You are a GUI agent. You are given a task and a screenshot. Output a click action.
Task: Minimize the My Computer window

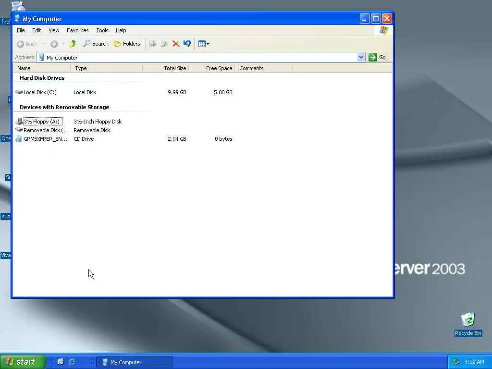point(364,19)
